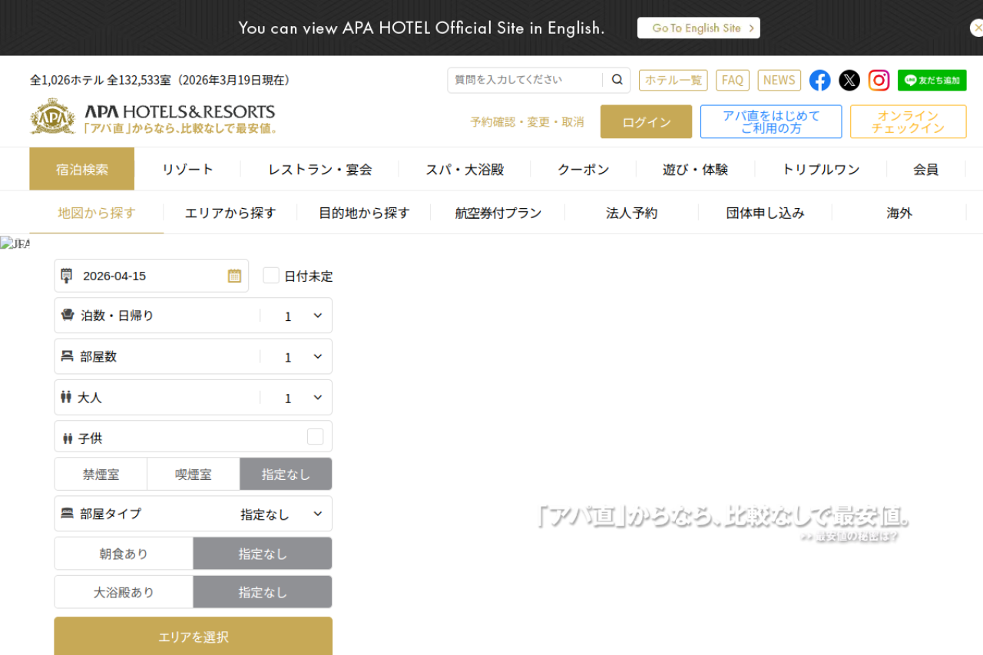Switch to エリアから探す tab
The image size is (983, 655).
pyautogui.click(x=230, y=213)
